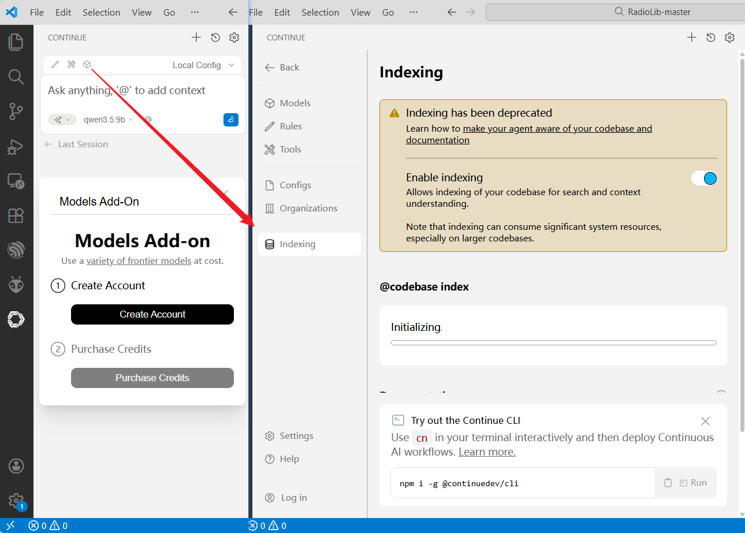
Task: Open 'variety of frontier models' link
Action: coord(139,261)
